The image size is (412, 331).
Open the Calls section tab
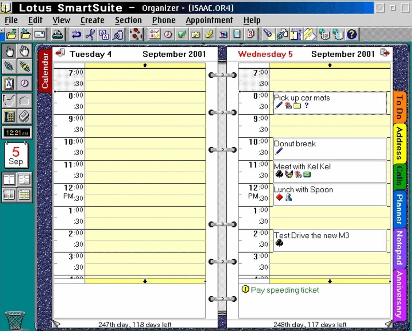400,176
